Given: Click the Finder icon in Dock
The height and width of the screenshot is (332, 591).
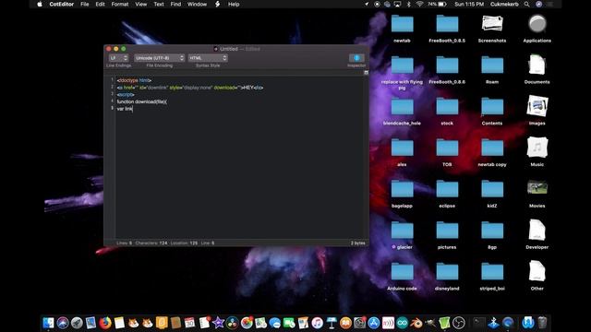Looking at the screenshot, I should (48, 323).
